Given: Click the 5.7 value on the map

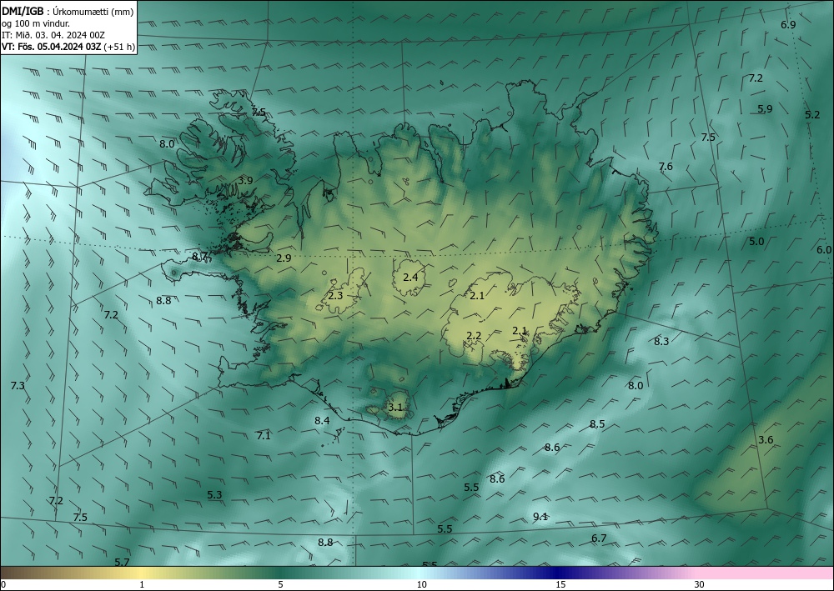Looking at the screenshot, I should point(122,563).
